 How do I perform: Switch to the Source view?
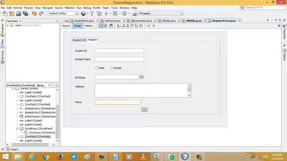click(x=66, y=26)
